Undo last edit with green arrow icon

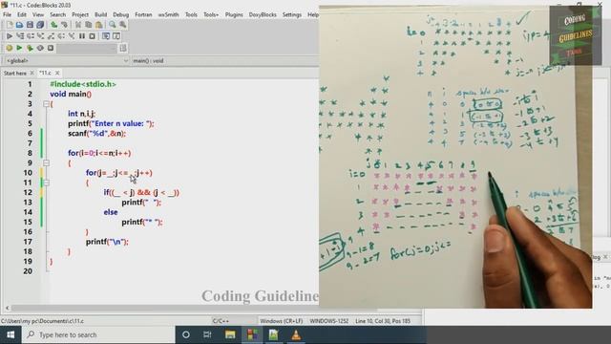(x=53, y=25)
